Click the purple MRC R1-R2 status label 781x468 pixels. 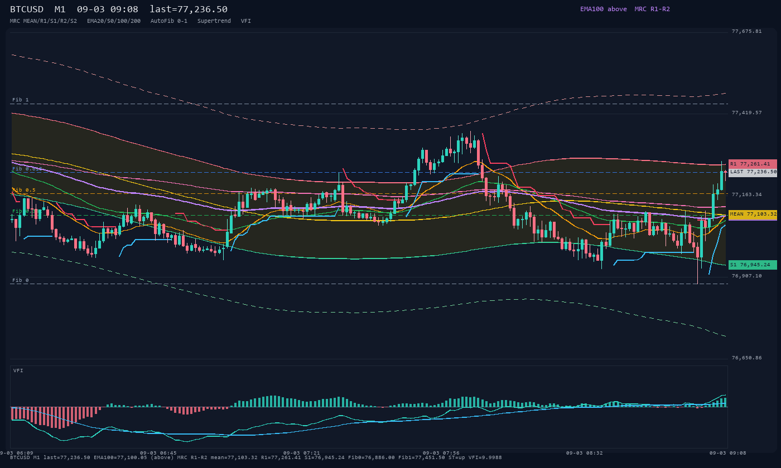pos(652,9)
